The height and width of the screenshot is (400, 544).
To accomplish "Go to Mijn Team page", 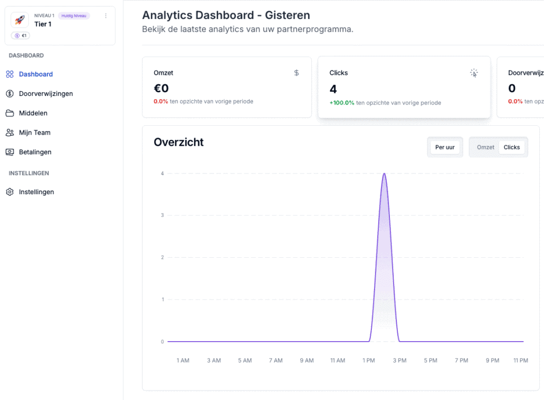I will point(35,133).
